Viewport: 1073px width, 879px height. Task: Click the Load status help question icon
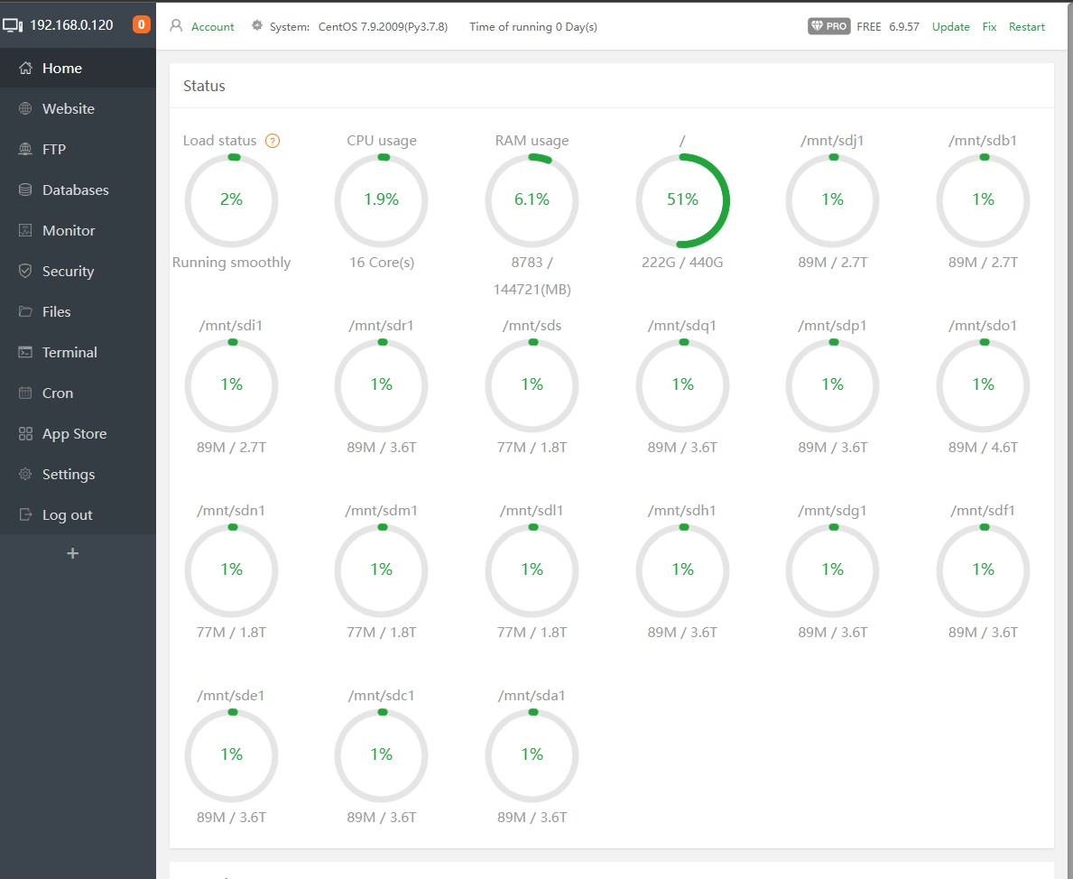coord(273,141)
